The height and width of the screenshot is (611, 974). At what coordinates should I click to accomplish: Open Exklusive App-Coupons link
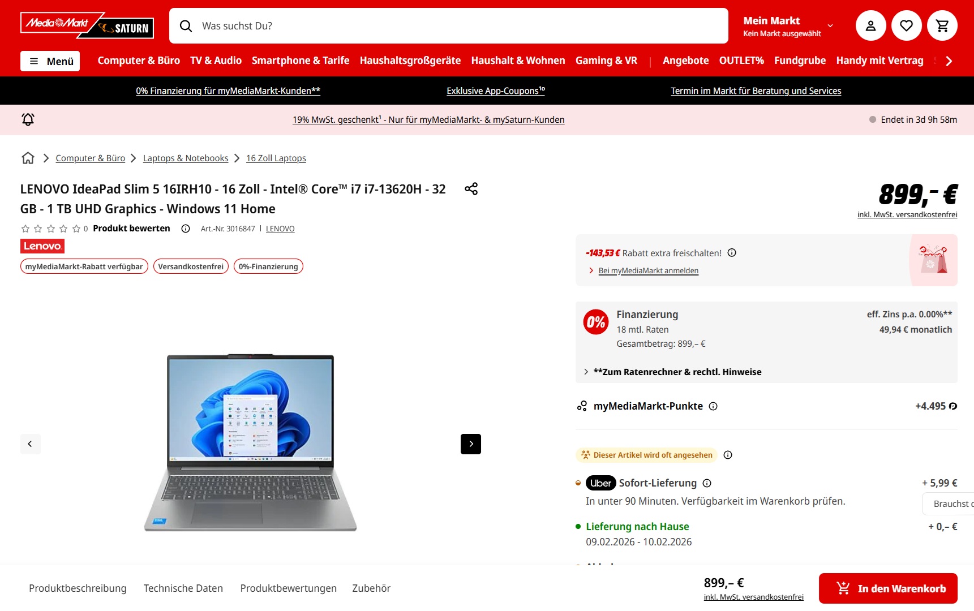click(496, 91)
